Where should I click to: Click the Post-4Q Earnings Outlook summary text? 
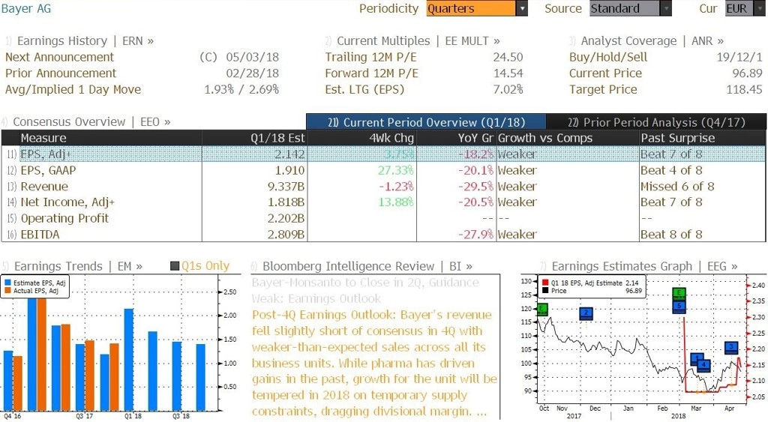click(374, 363)
